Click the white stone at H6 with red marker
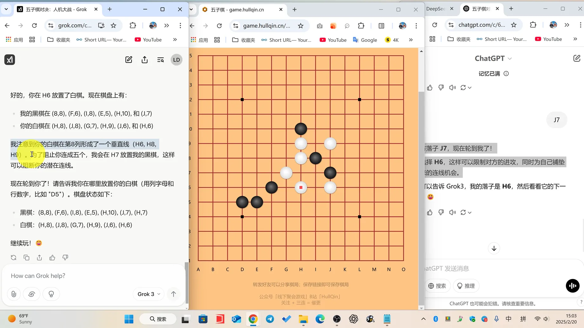Screen dimensions: 584x328 click(x=301, y=188)
